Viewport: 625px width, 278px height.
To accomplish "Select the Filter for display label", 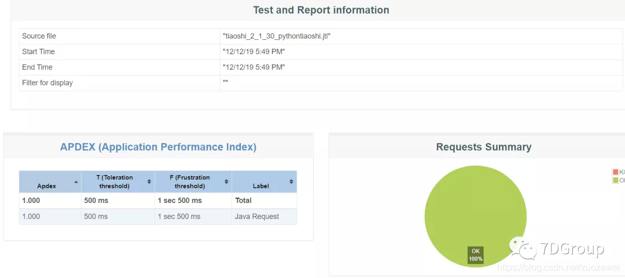I will pyautogui.click(x=47, y=83).
